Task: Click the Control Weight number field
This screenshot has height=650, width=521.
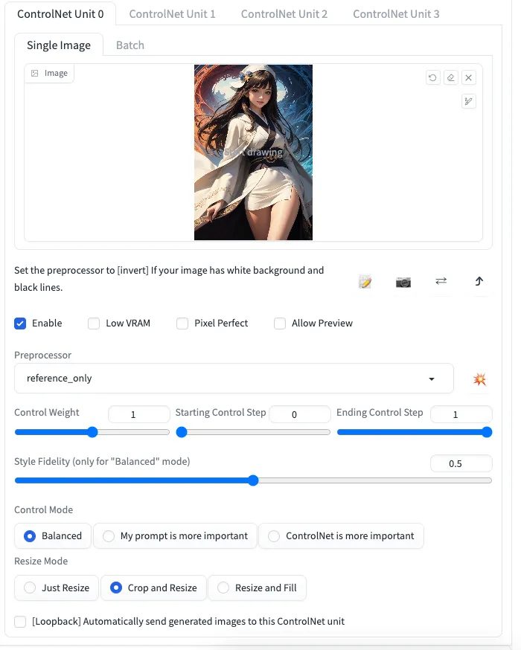Action: (x=138, y=415)
